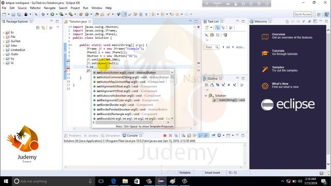Open File Explorer from the taskbar
The image size is (331, 186).
tap(125, 181)
